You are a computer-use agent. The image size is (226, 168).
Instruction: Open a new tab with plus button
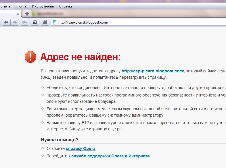point(27,14)
